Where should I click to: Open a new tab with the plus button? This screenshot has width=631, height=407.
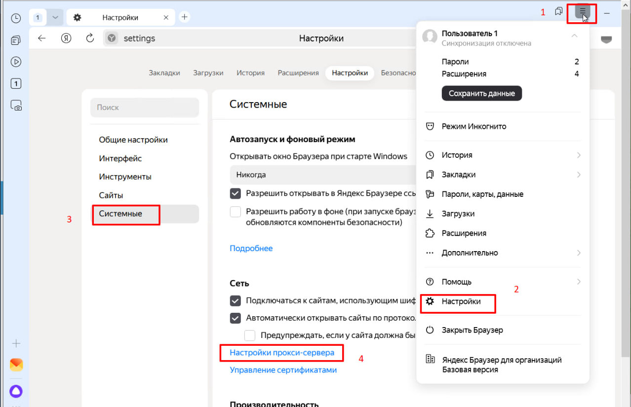coord(184,17)
